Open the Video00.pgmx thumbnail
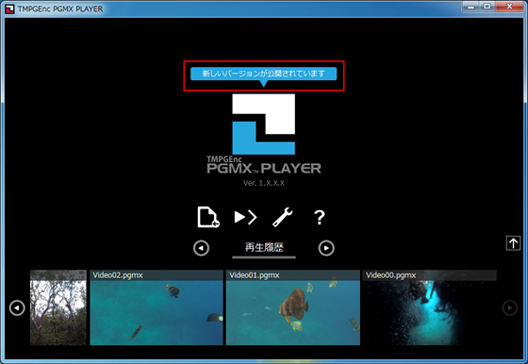This screenshot has width=528, height=364. (x=429, y=307)
